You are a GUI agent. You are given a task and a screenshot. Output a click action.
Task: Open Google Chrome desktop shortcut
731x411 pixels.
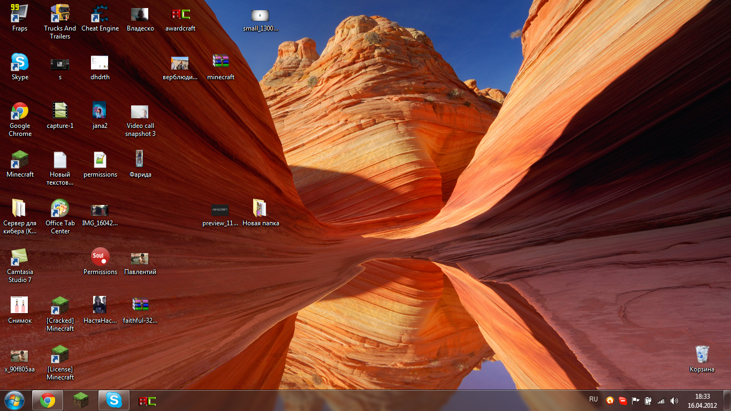20,112
